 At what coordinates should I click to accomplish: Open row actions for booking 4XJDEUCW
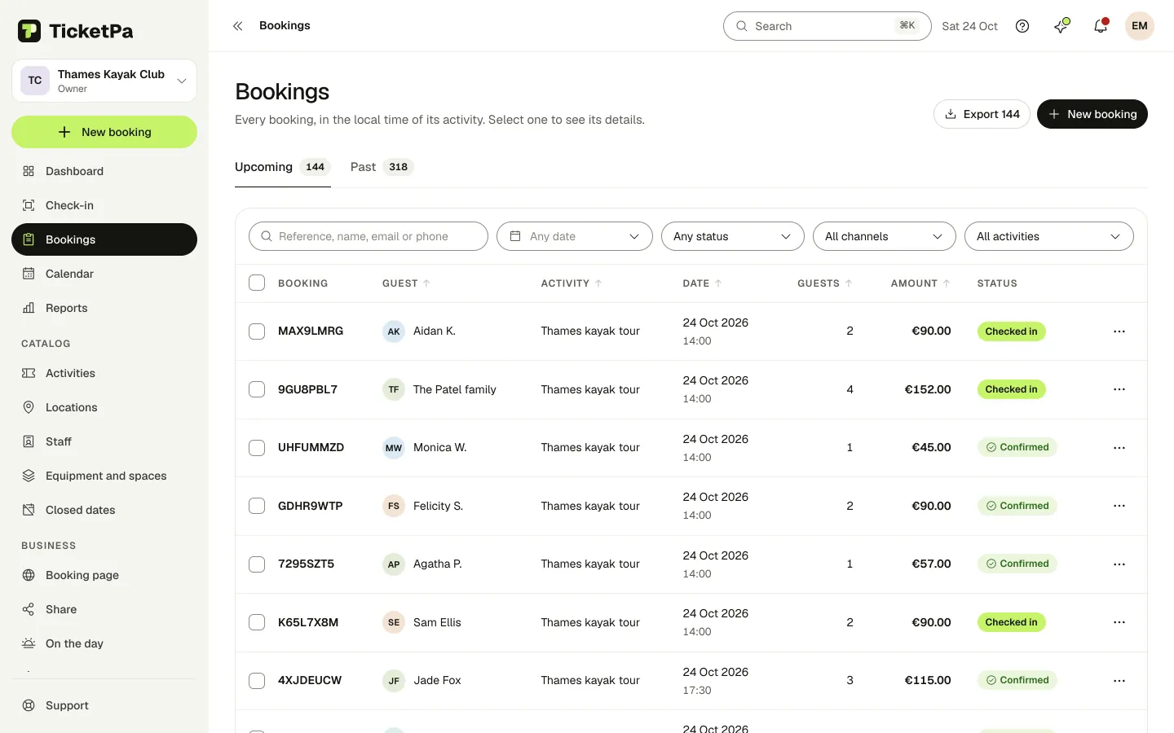[x=1119, y=681]
